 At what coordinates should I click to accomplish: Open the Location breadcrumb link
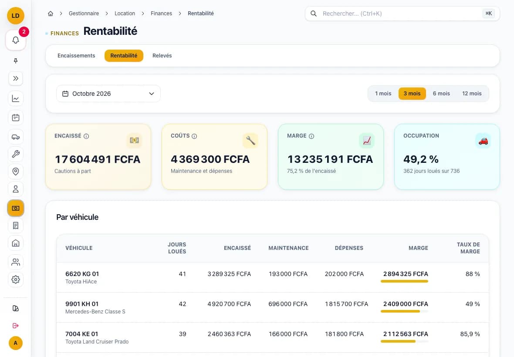[x=125, y=13]
